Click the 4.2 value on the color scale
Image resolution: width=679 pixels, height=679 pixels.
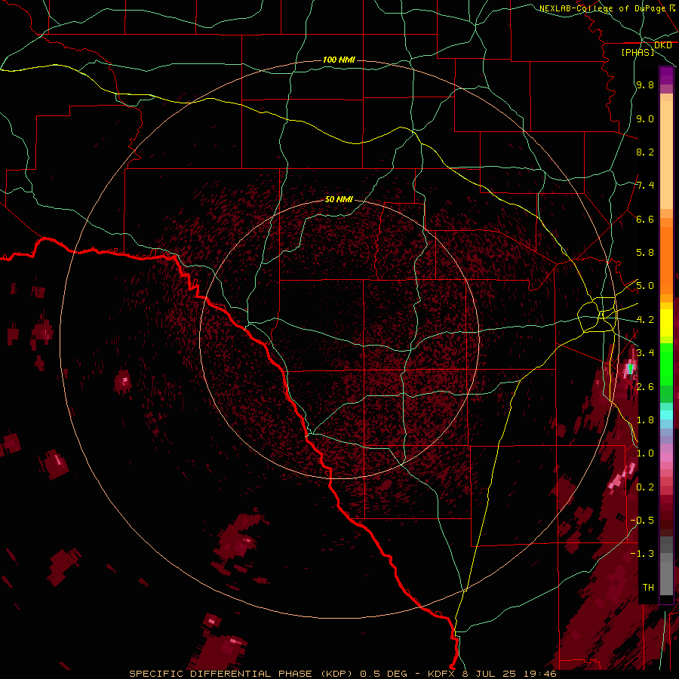(x=645, y=320)
